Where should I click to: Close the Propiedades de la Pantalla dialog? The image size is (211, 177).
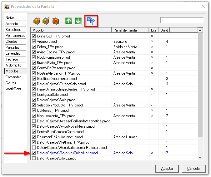(x=203, y=6)
